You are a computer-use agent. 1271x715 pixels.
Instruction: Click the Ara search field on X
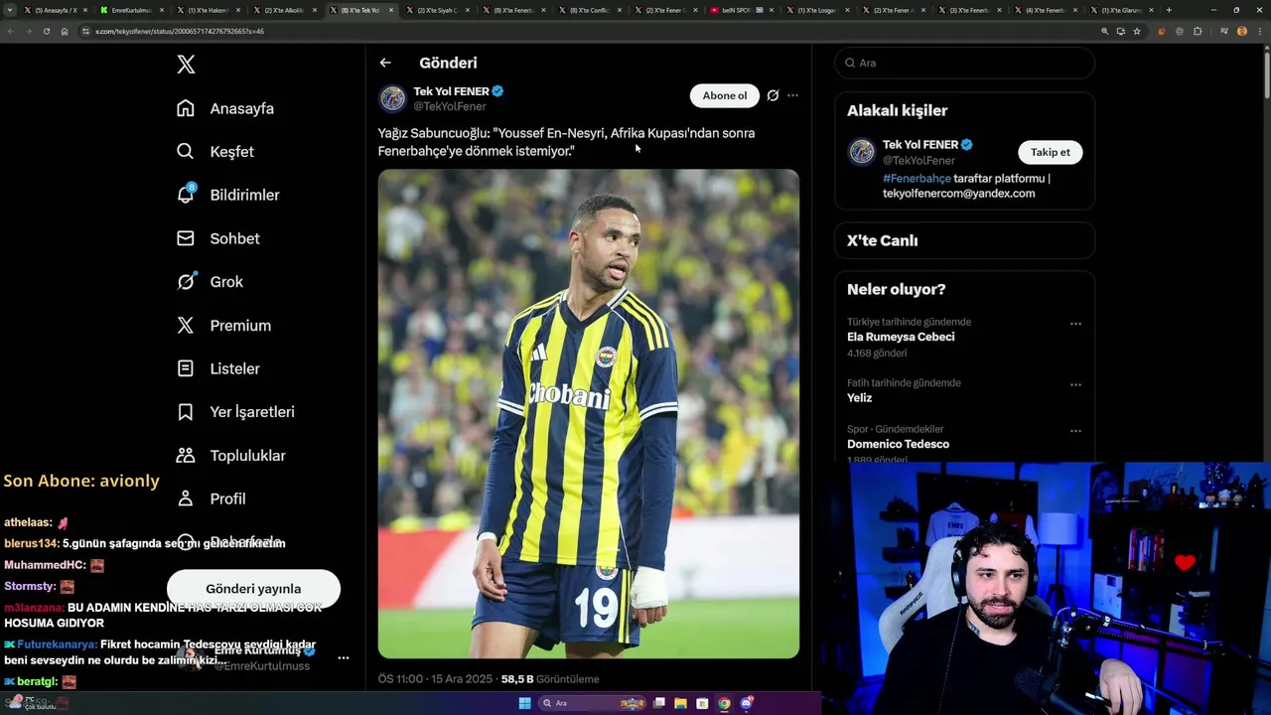(x=964, y=63)
